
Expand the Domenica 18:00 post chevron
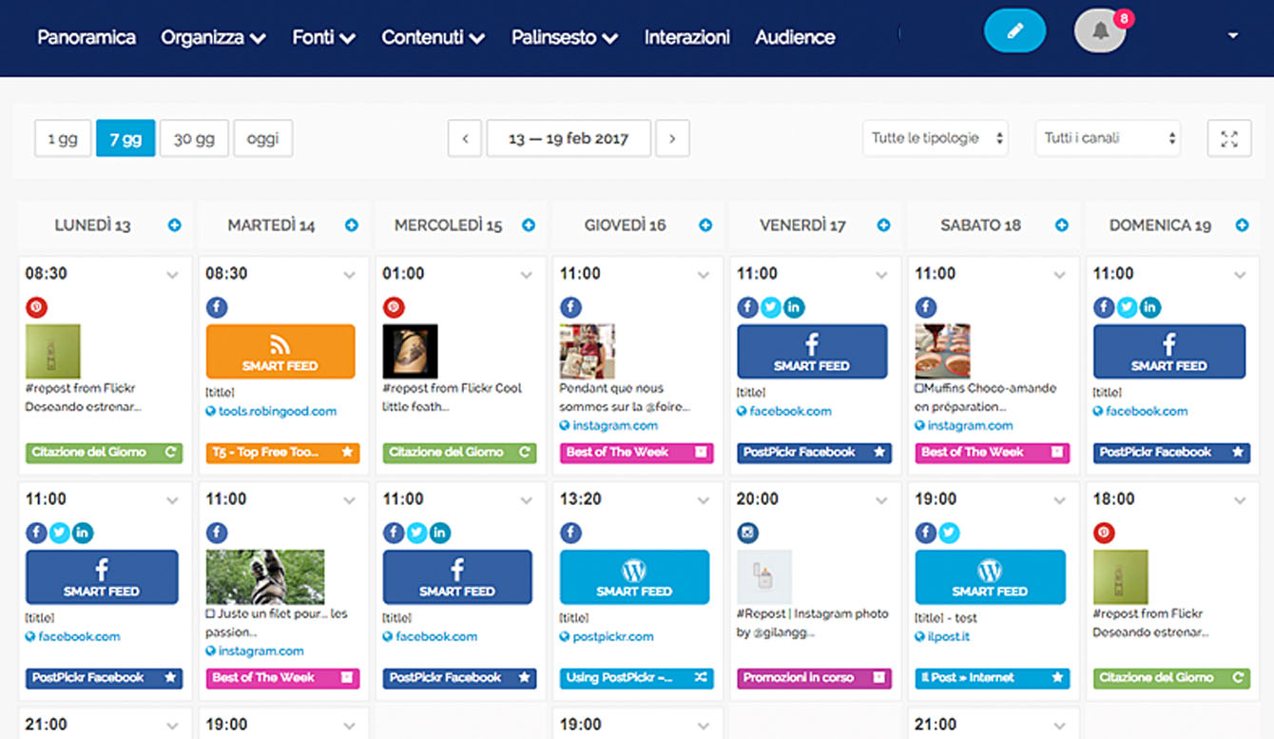(x=1239, y=500)
